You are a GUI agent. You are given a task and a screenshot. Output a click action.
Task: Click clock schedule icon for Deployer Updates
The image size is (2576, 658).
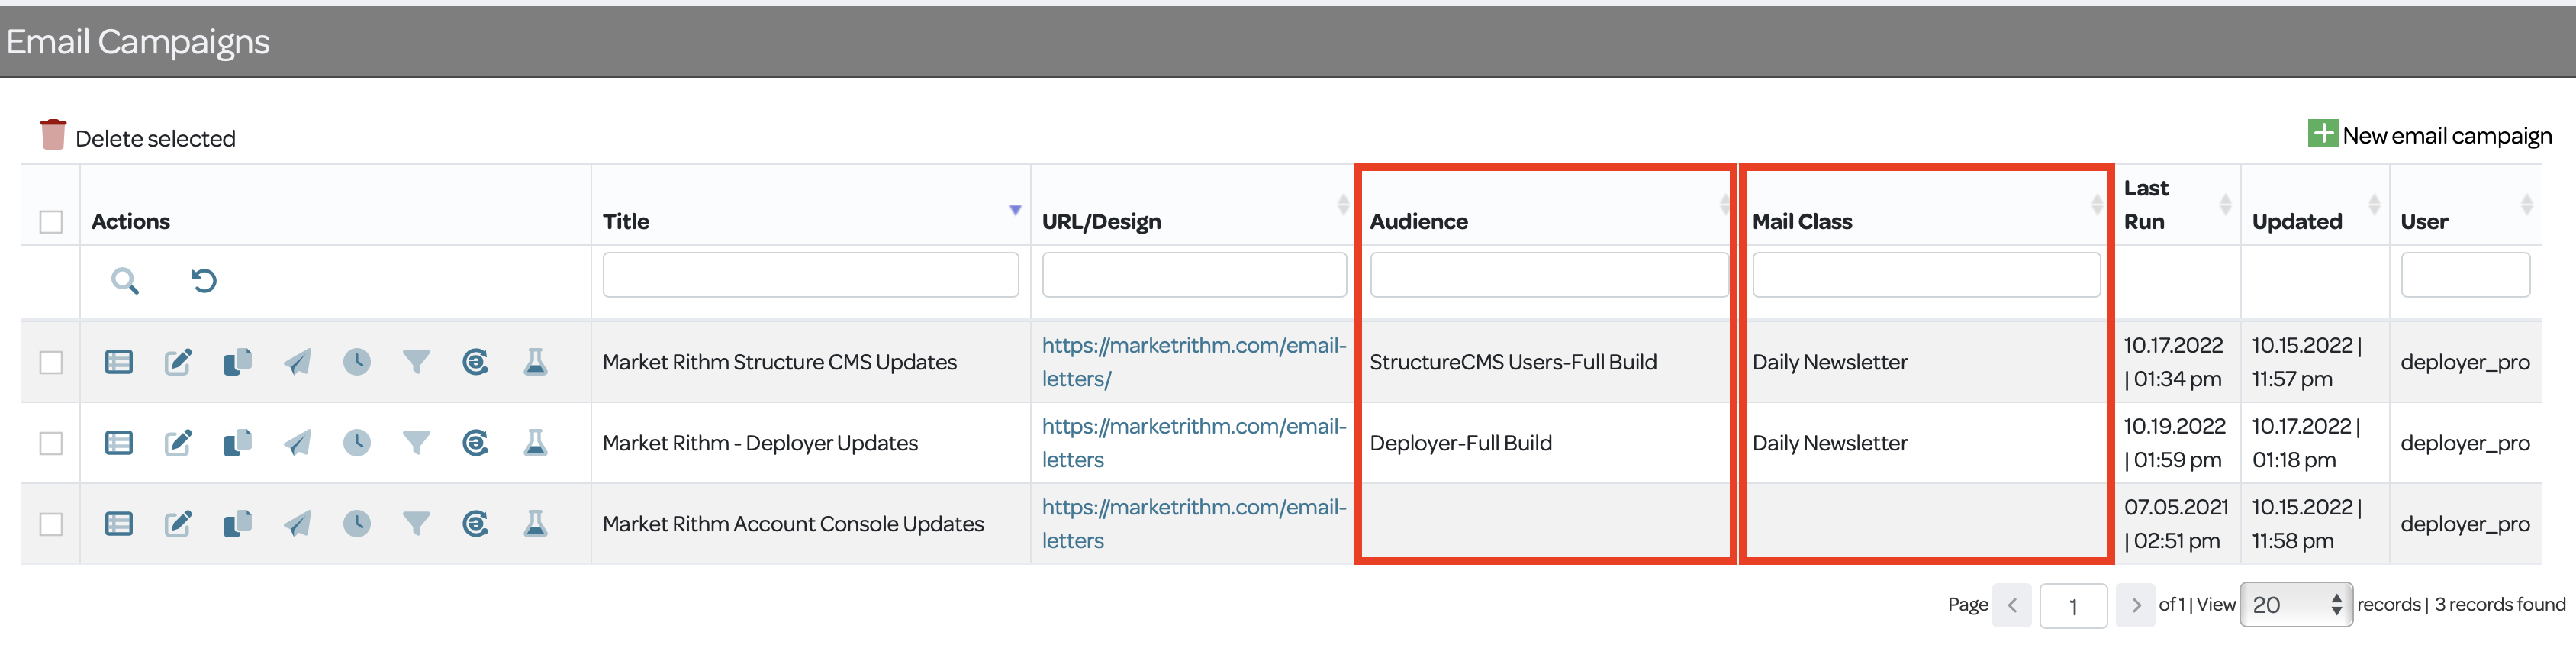(357, 443)
